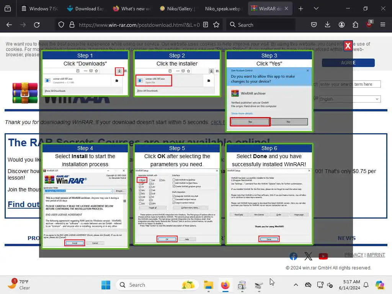Open the Firefox downloads panel
Screen dimensions: 392x294
pyautogui.click(x=328, y=25)
